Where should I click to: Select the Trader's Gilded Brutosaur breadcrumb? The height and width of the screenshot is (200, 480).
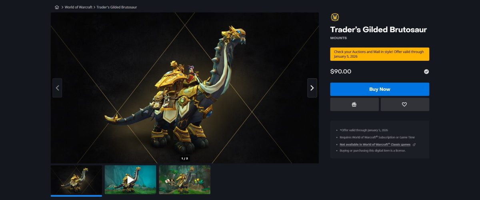click(x=116, y=7)
